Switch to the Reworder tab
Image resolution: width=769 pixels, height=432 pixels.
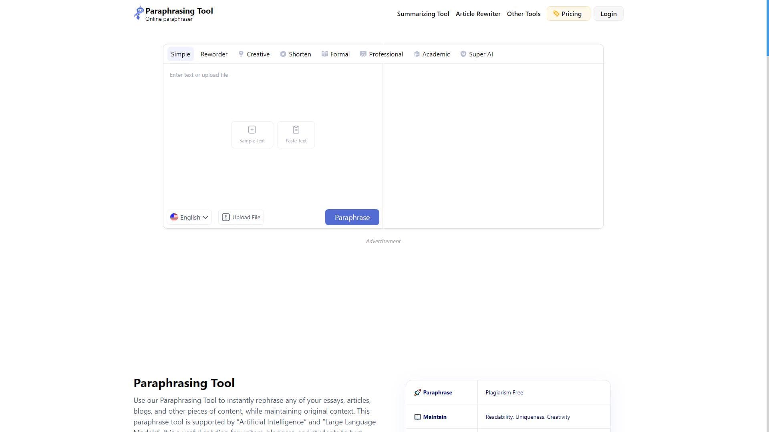click(x=213, y=54)
